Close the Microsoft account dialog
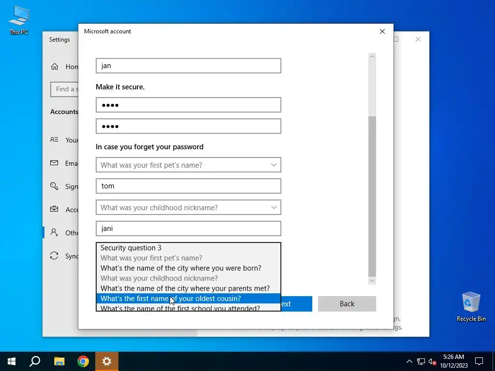Image resolution: width=495 pixels, height=371 pixels. 382,31
